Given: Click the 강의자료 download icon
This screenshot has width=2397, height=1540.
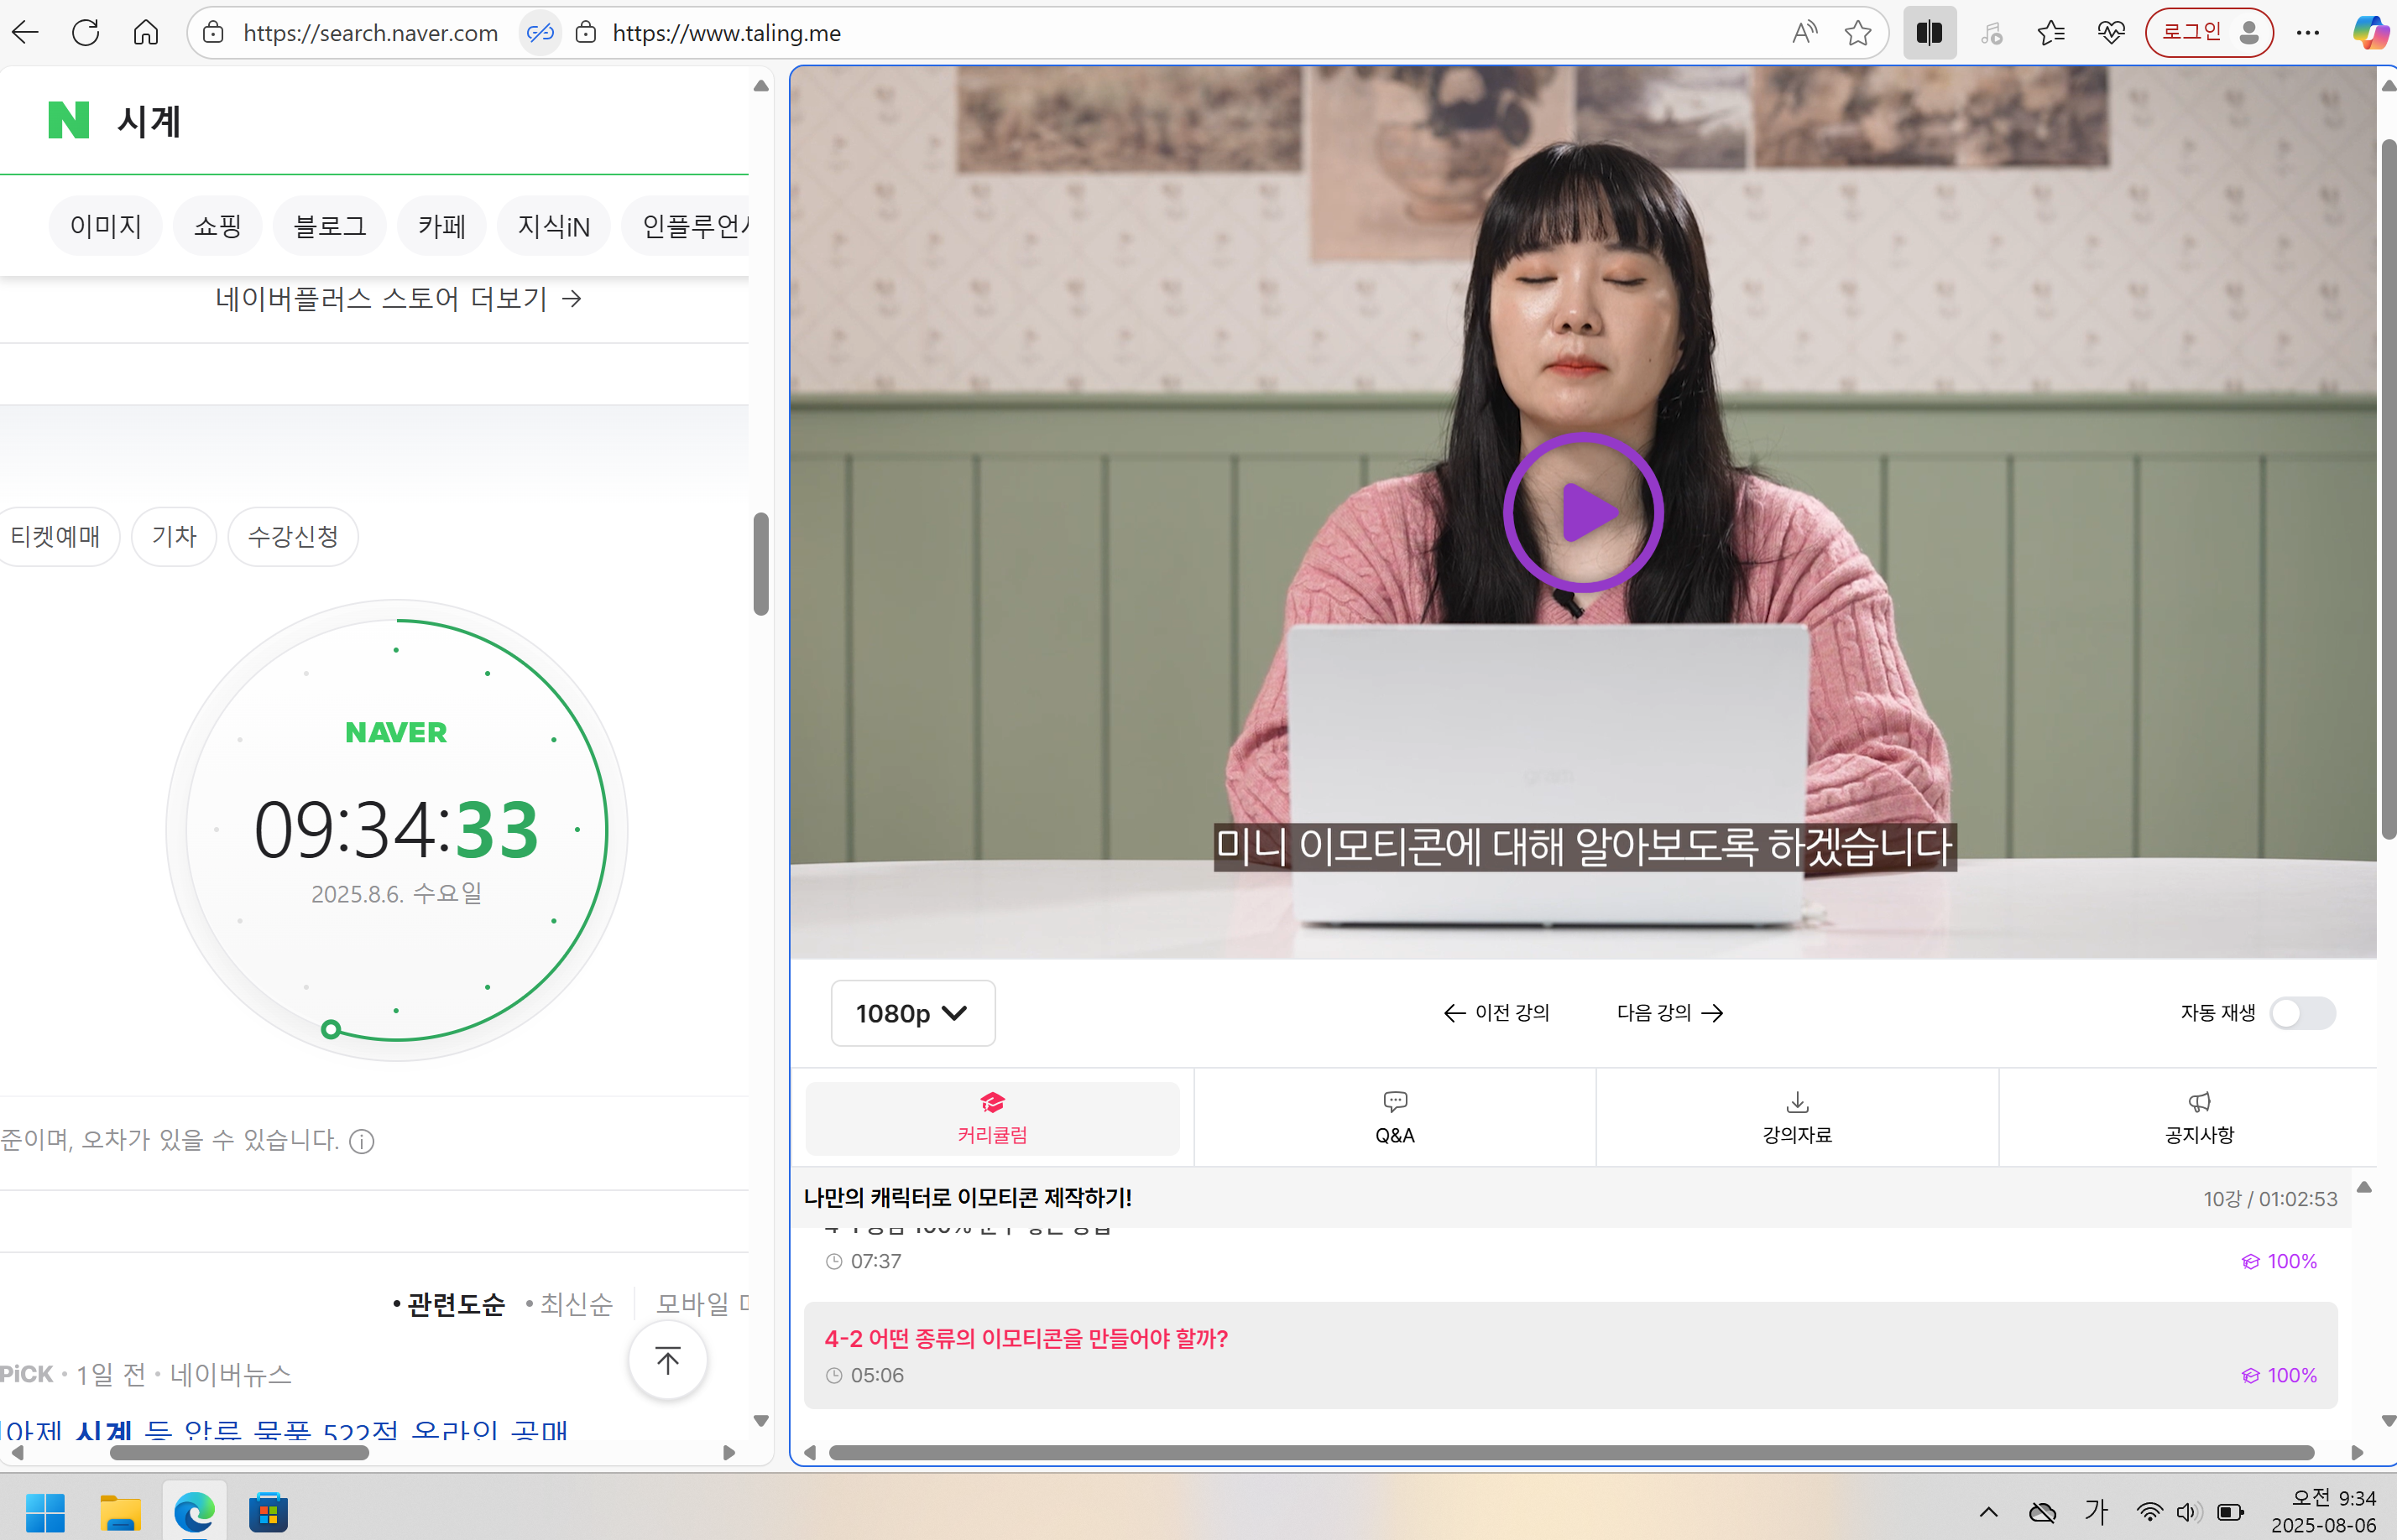Looking at the screenshot, I should (x=1797, y=1103).
